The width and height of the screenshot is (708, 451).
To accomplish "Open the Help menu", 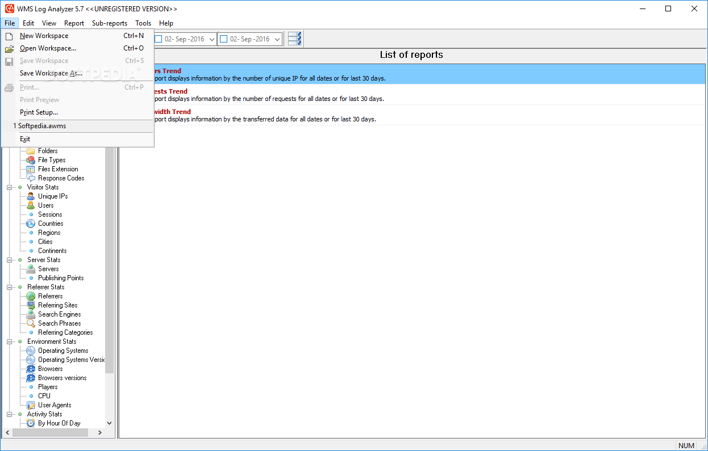I will coord(166,23).
